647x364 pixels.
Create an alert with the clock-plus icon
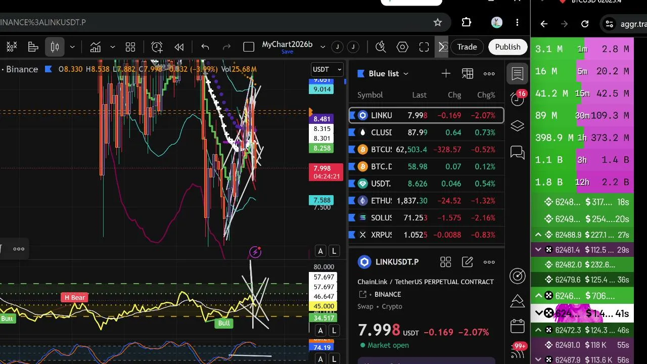point(157,47)
